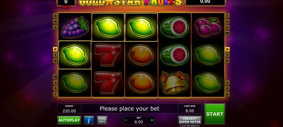
Task: Click the grapes symbol on first reel
Action: click(75, 27)
